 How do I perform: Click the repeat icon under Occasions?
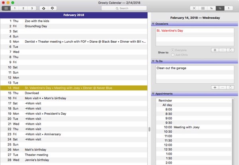231,50
